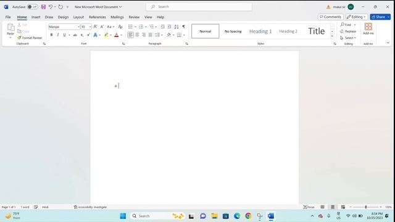This screenshot has width=395, height=222.
Task: Open the Find tool
Action: click(346, 25)
